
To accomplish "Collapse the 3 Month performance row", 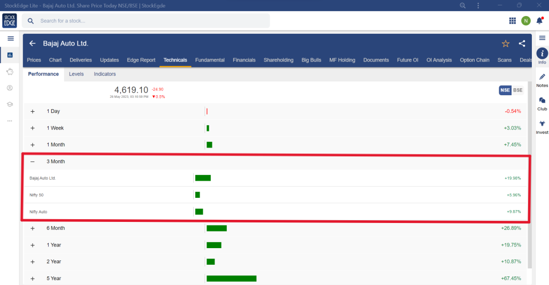I will point(33,161).
